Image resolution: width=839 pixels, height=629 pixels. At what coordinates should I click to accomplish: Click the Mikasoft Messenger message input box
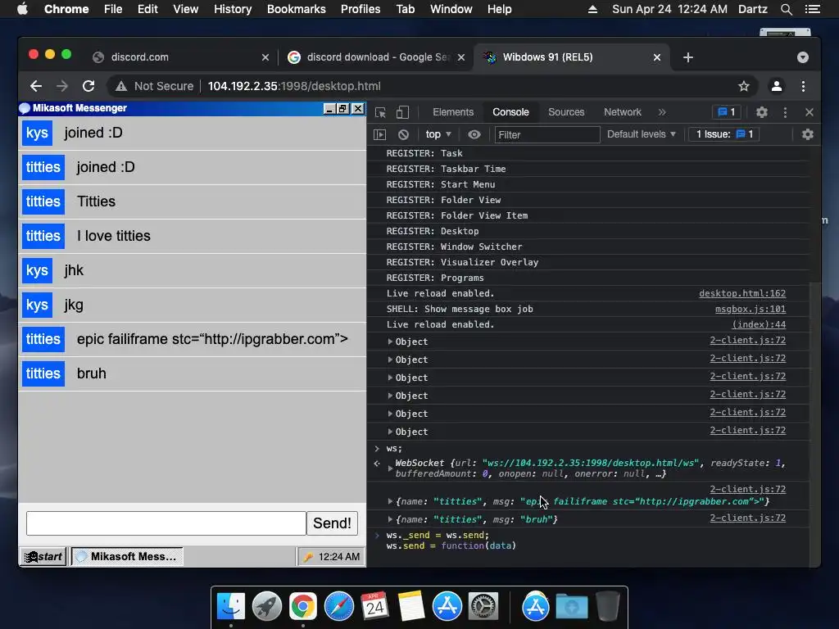(166, 523)
